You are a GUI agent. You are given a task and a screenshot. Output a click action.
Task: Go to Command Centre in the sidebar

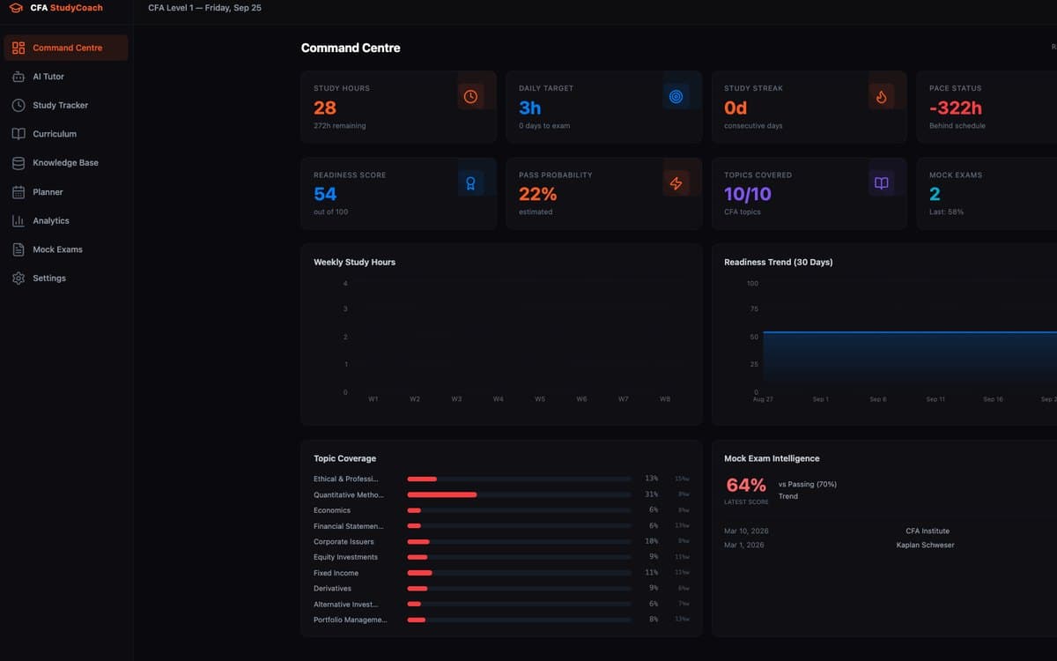pos(66,48)
